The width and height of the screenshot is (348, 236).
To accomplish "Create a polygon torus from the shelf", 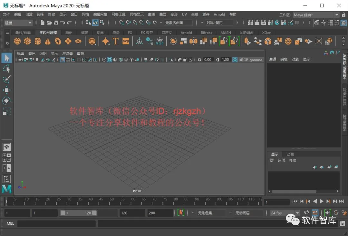I will point(58,41).
